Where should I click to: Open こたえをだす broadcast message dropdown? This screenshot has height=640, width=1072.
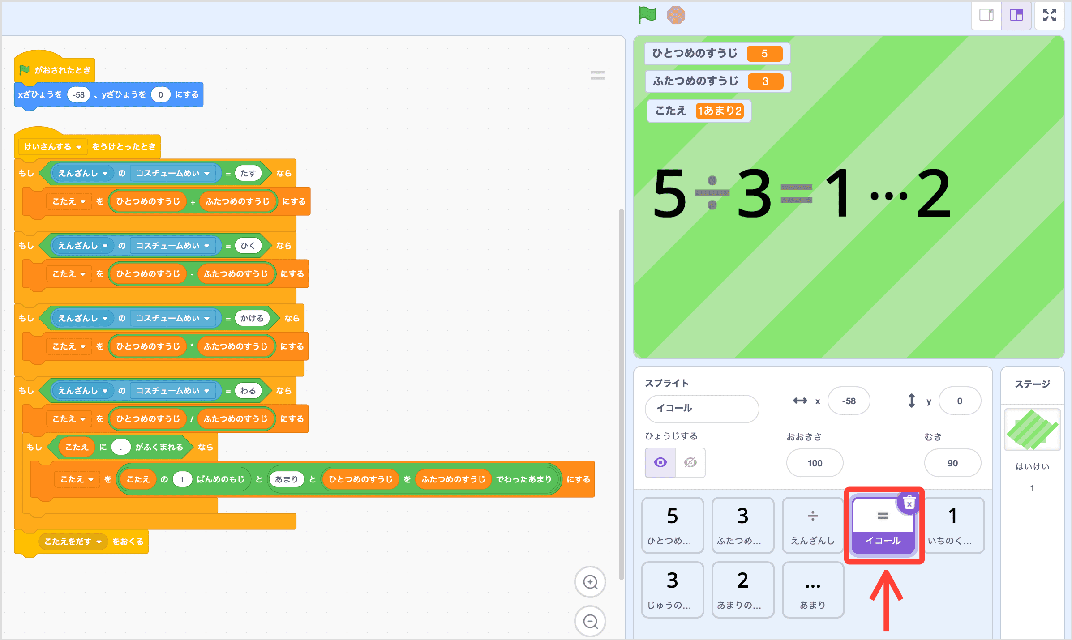pyautogui.click(x=73, y=542)
